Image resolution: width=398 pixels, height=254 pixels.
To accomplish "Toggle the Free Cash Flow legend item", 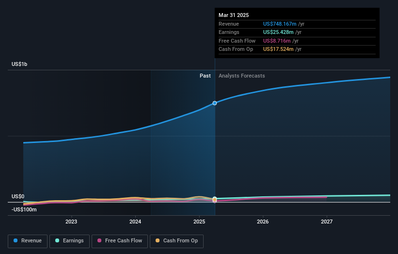I will [x=120, y=241].
